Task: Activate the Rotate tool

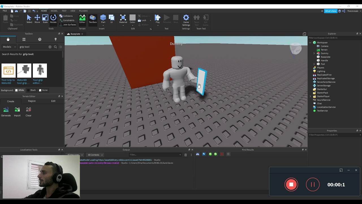Action: (53, 19)
